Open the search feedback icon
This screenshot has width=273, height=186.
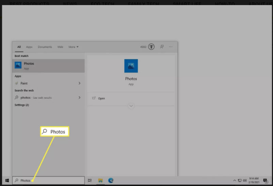pyautogui.click(x=162, y=47)
